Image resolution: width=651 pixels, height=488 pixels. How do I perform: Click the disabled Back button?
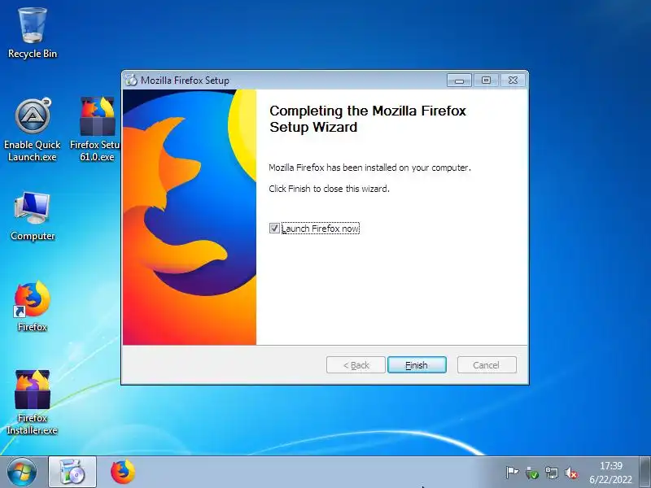[x=356, y=364]
